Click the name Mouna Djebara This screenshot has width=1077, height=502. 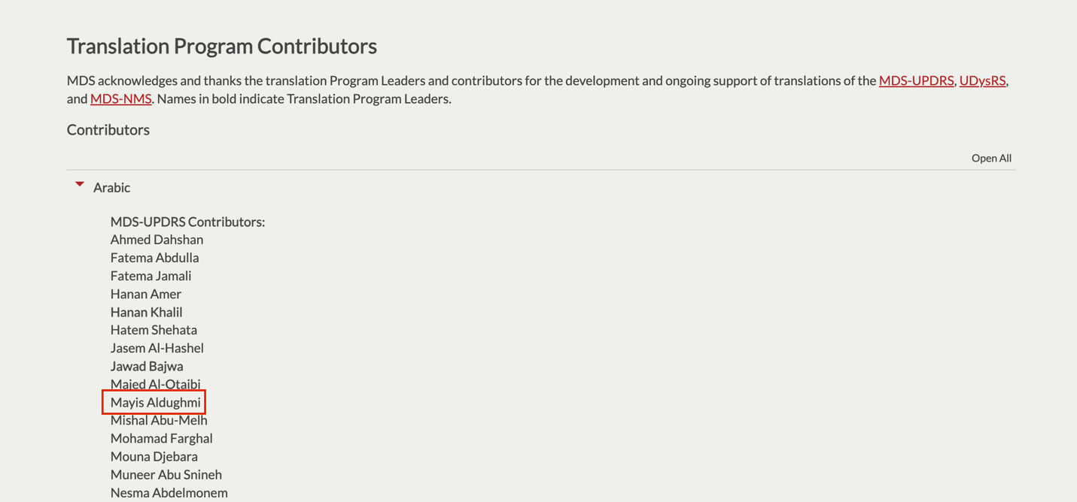154,456
